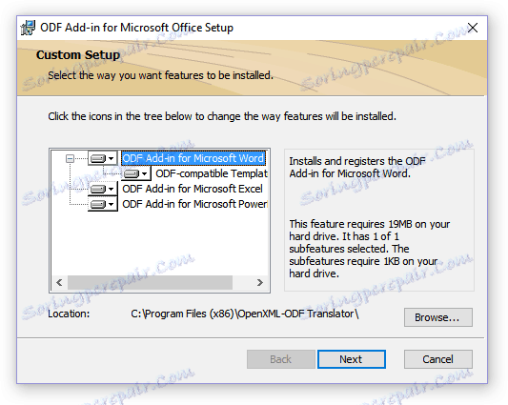
Task: Close the ODF Add-in Setup window
Action: [473, 28]
